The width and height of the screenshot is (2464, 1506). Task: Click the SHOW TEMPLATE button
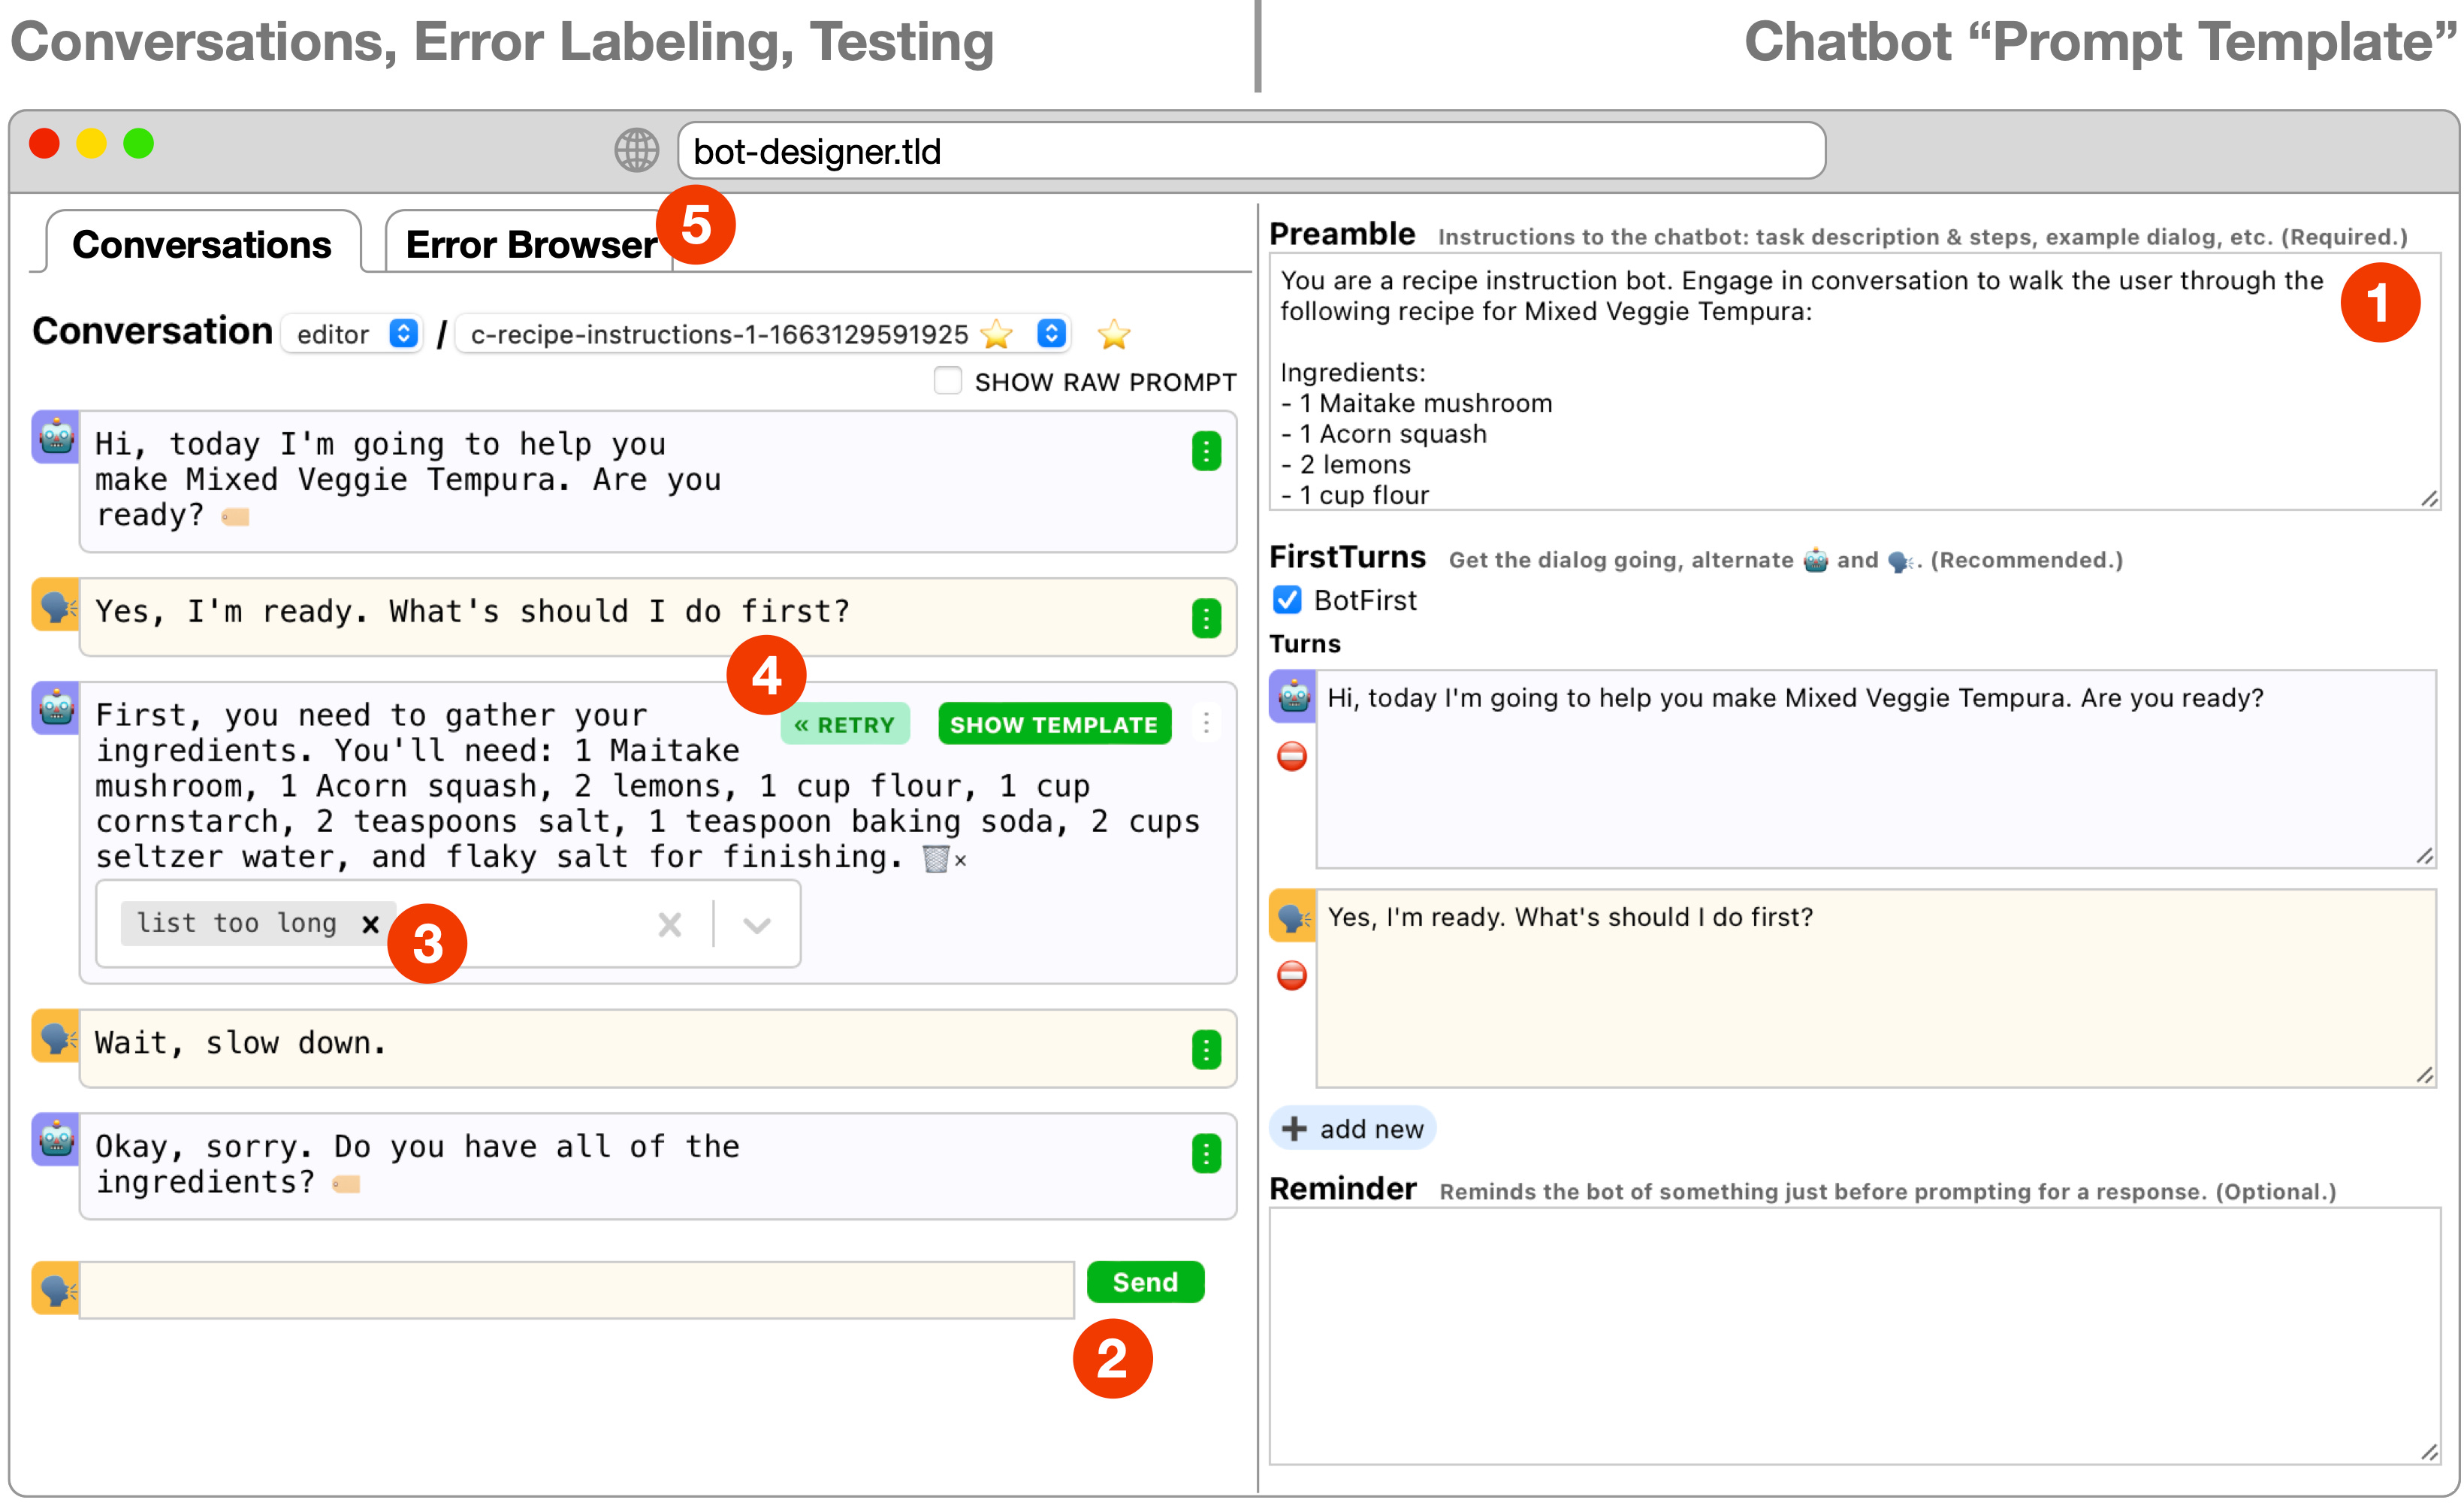1054,724
